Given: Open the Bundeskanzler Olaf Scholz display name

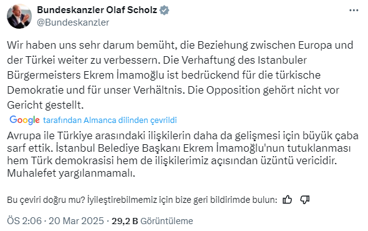Looking at the screenshot, I should click(x=97, y=10).
